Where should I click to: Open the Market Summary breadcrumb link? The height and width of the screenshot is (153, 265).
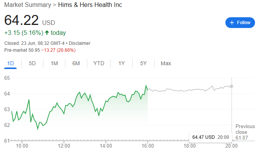(x=28, y=5)
